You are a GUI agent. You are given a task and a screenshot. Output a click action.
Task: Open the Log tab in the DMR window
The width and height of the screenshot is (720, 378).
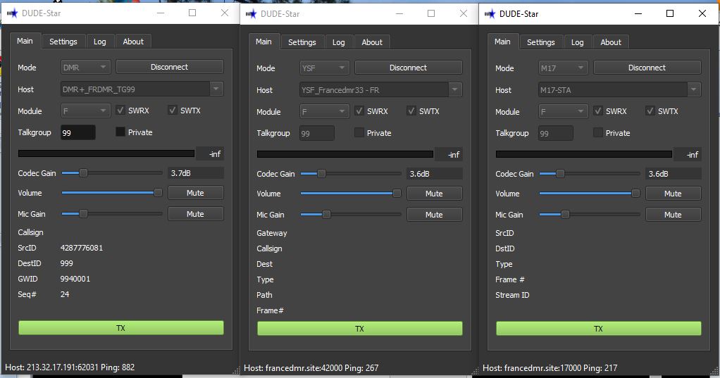99,42
